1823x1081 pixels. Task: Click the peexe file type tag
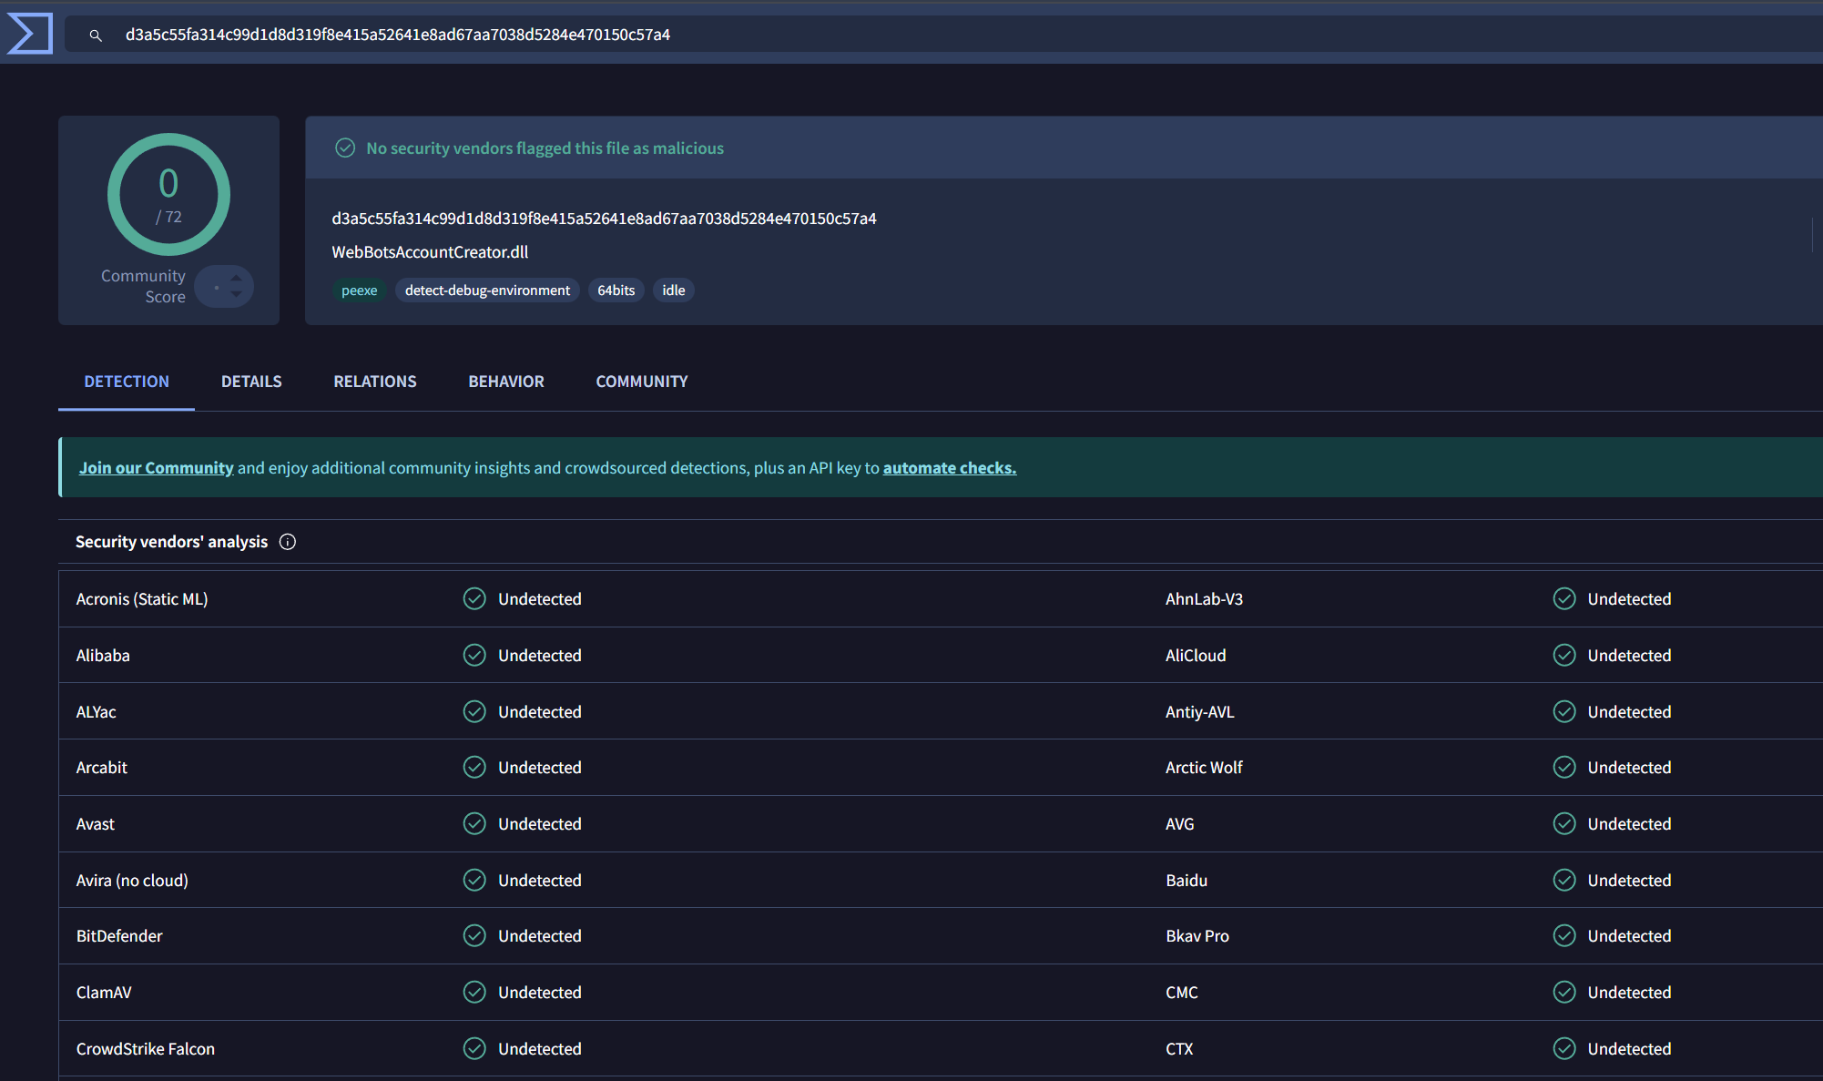click(359, 291)
